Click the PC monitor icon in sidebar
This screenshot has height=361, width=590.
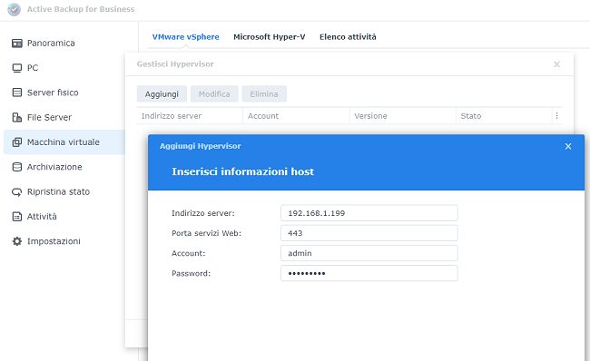[x=17, y=68]
